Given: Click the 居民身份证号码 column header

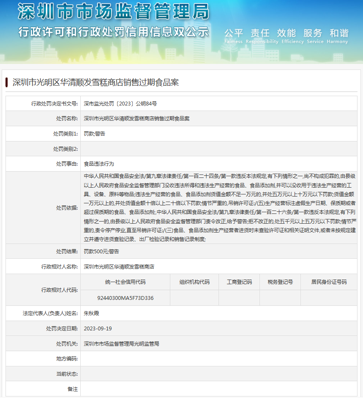Looking at the screenshot, I should click(329, 282).
